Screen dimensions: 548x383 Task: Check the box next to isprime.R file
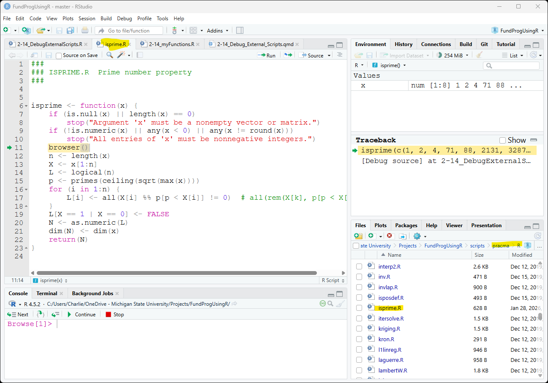(359, 308)
